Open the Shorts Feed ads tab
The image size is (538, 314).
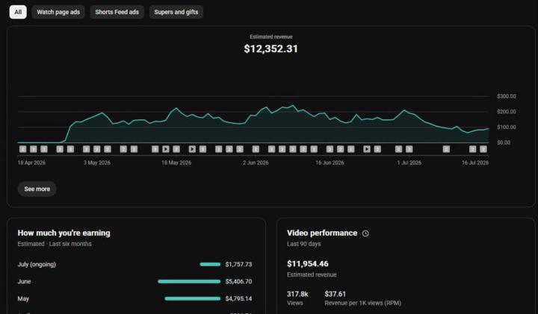point(117,12)
